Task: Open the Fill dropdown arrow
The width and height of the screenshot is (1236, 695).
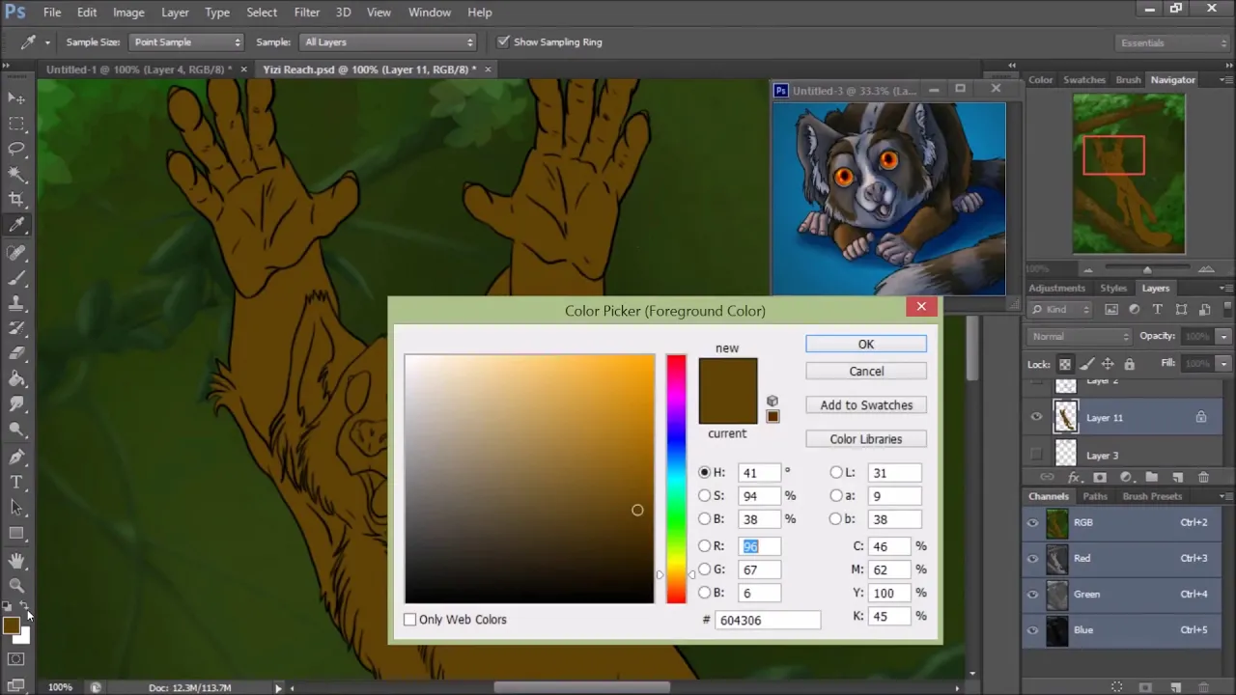Action: [1223, 364]
